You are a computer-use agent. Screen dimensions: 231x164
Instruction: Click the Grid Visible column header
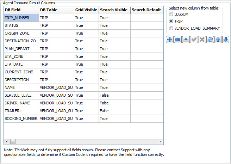pyautogui.click(x=86, y=10)
